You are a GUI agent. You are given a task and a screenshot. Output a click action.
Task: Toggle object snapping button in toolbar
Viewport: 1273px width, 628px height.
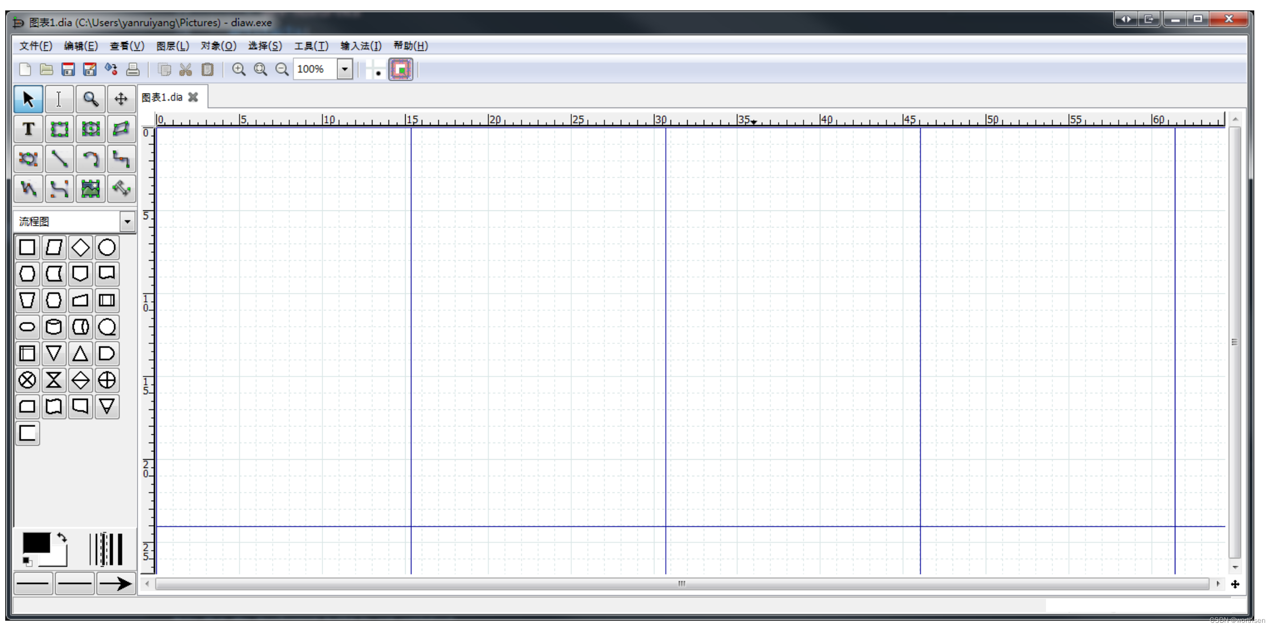click(x=400, y=69)
